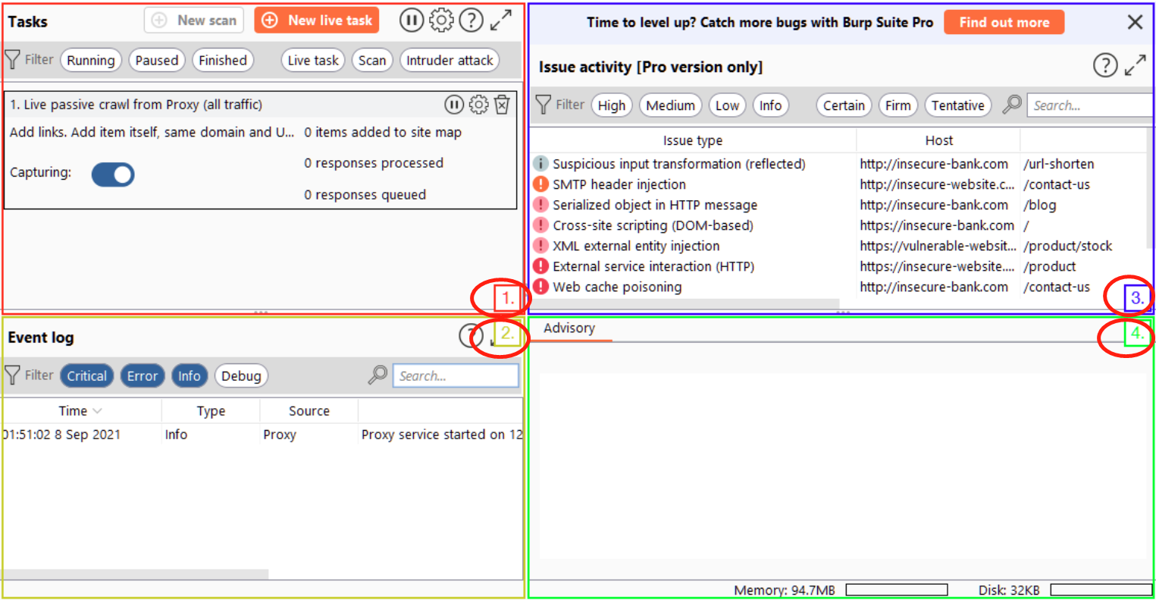Select the Web cache poisoning issue row

[x=617, y=287]
